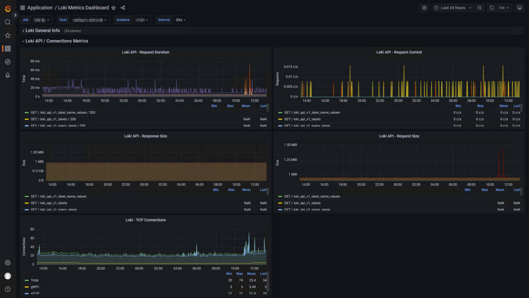Open the Alerting bell icon

click(7, 75)
